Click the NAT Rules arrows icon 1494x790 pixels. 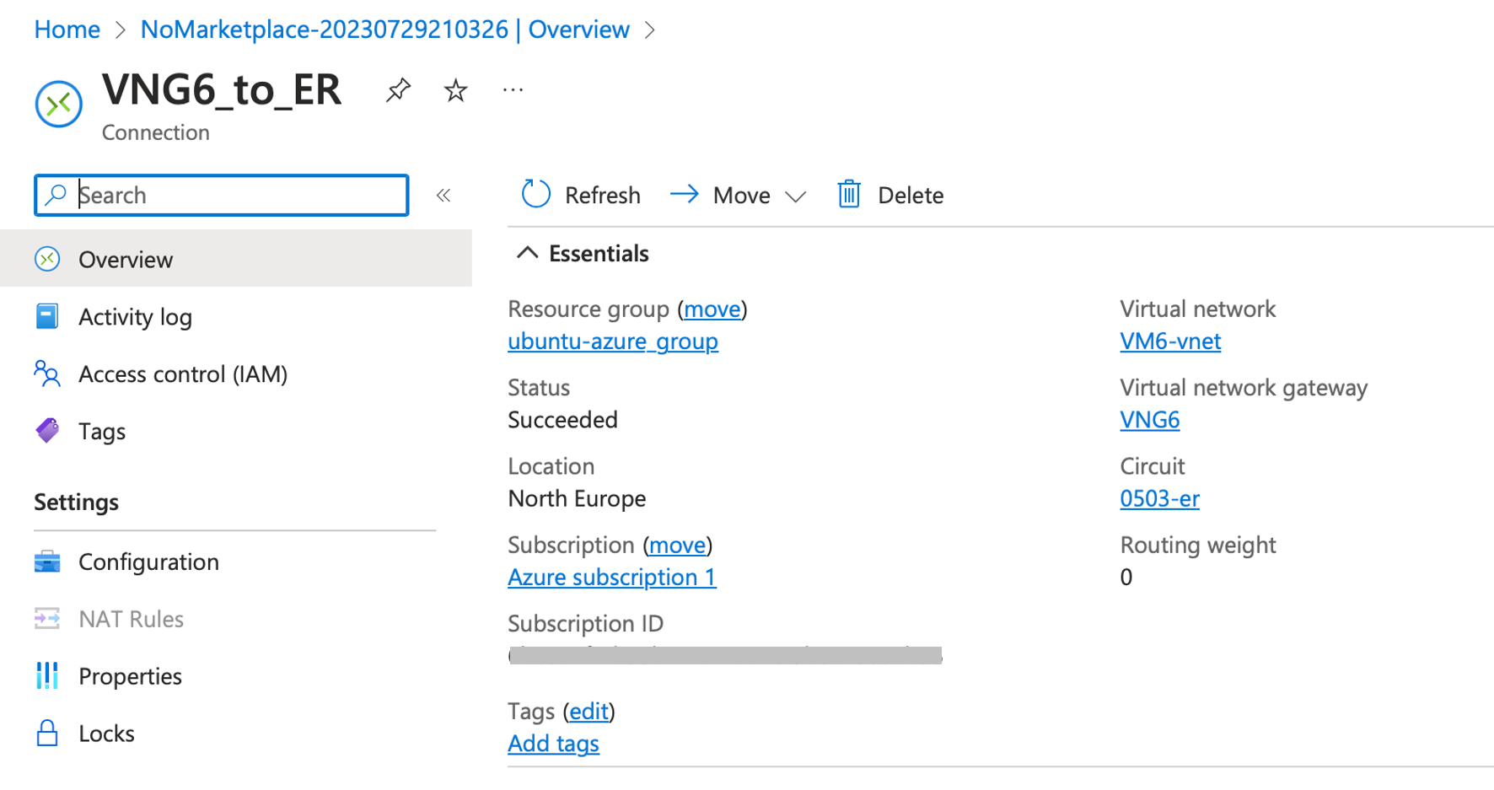pyautogui.click(x=47, y=619)
